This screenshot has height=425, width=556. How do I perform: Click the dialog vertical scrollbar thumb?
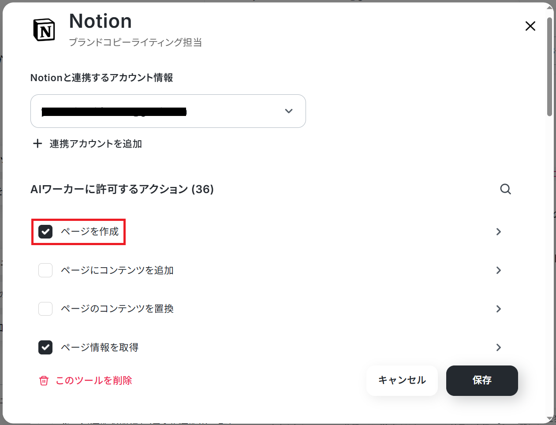coord(550,67)
